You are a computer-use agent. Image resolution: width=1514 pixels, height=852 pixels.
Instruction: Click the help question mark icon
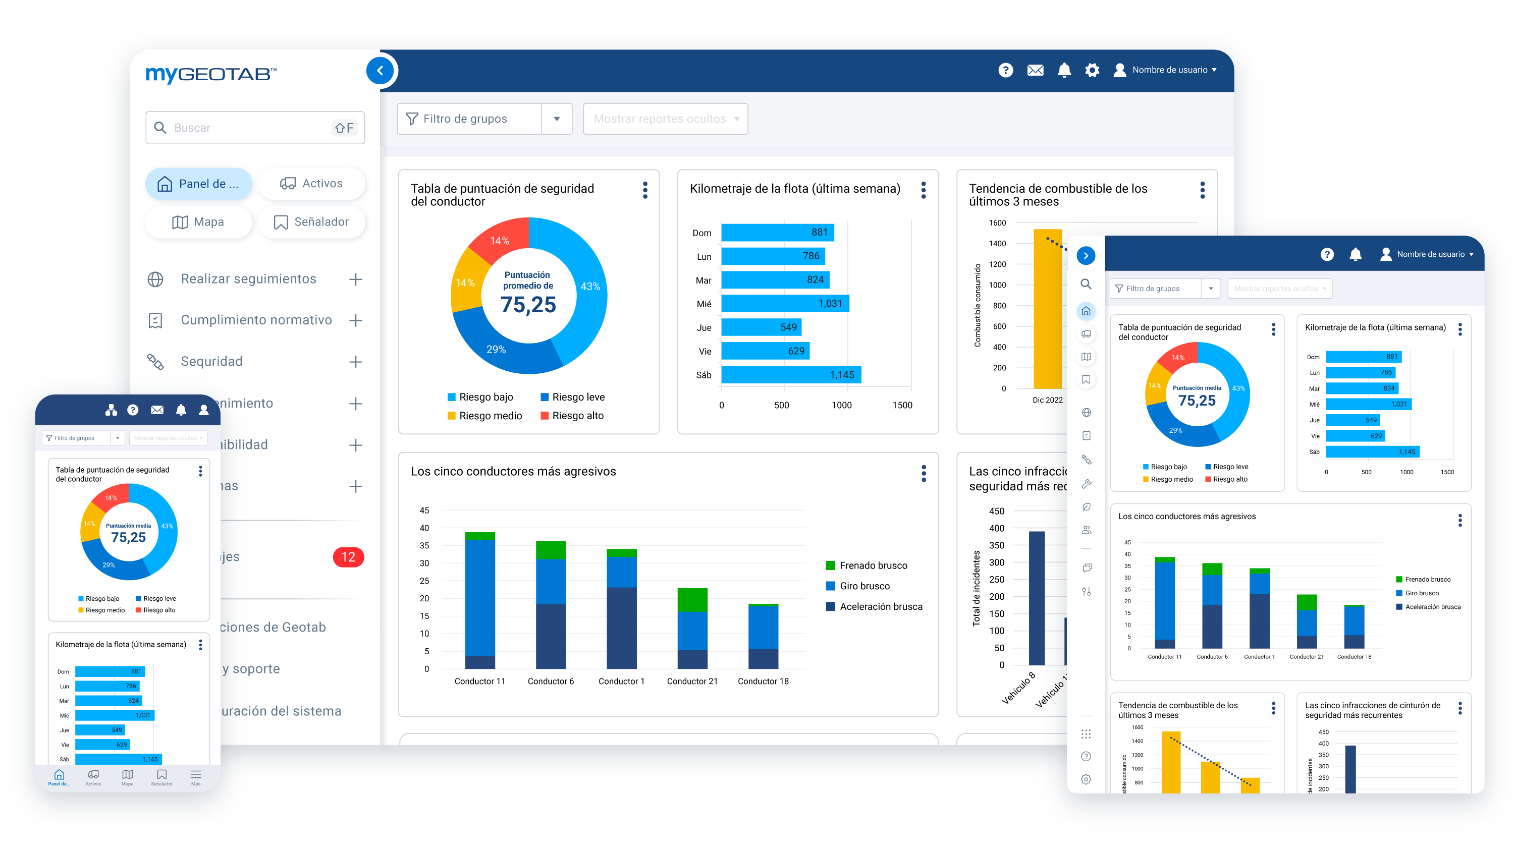click(1006, 70)
